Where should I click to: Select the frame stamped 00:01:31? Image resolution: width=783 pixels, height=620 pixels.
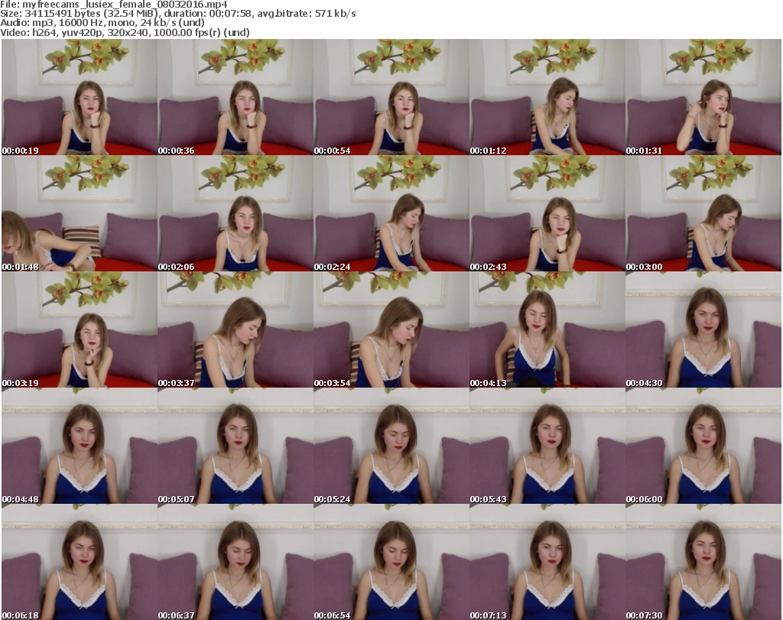click(703, 97)
